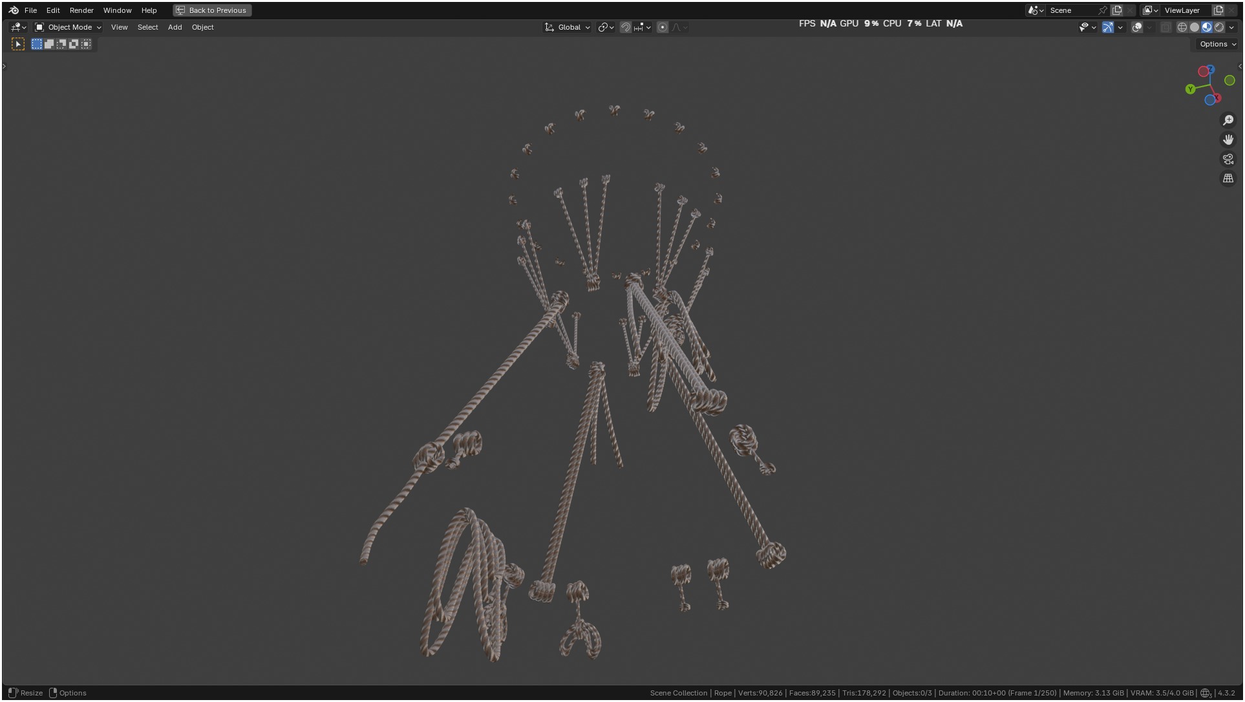The width and height of the screenshot is (1245, 702).
Task: Open the scene browse icon dropdown
Action: [1036, 10]
